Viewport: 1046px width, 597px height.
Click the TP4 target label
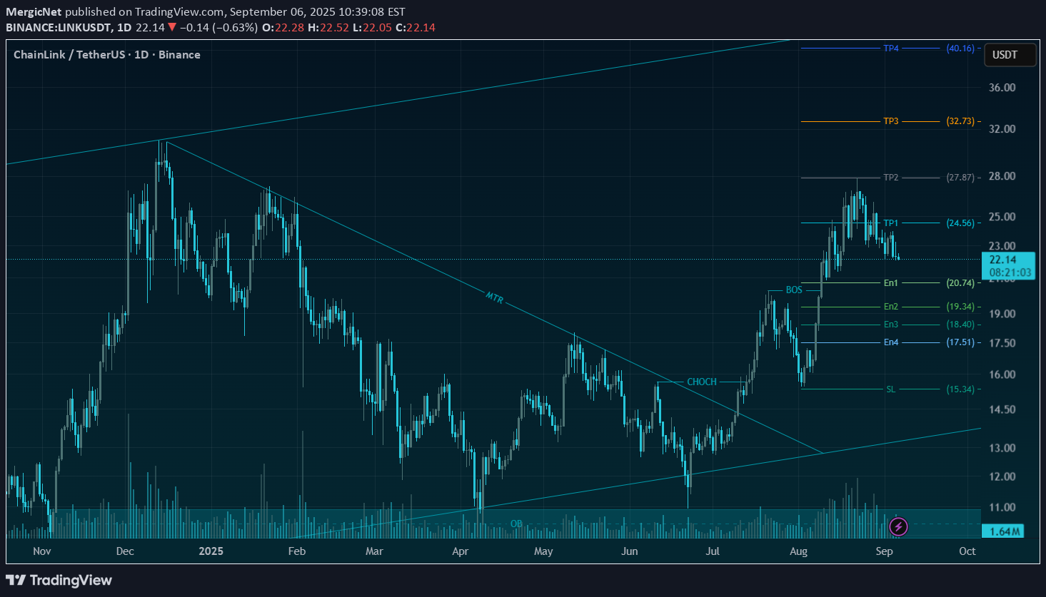[891, 49]
